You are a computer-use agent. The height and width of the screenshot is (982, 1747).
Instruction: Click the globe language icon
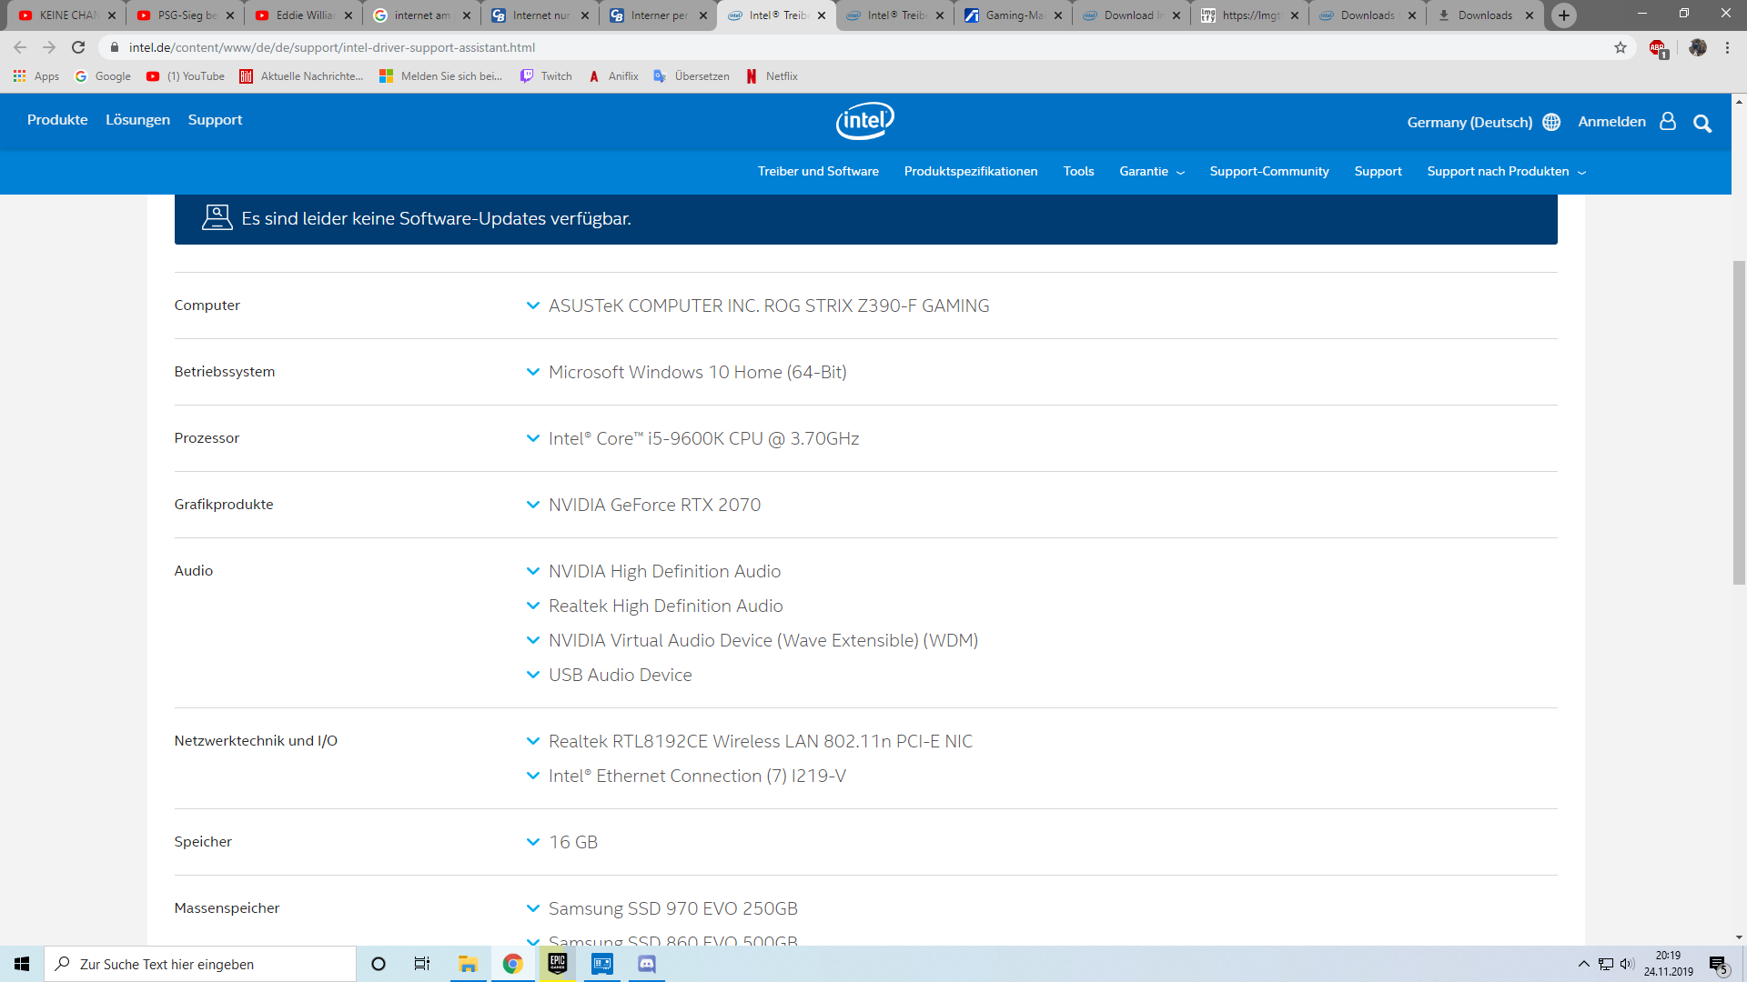pos(1551,122)
